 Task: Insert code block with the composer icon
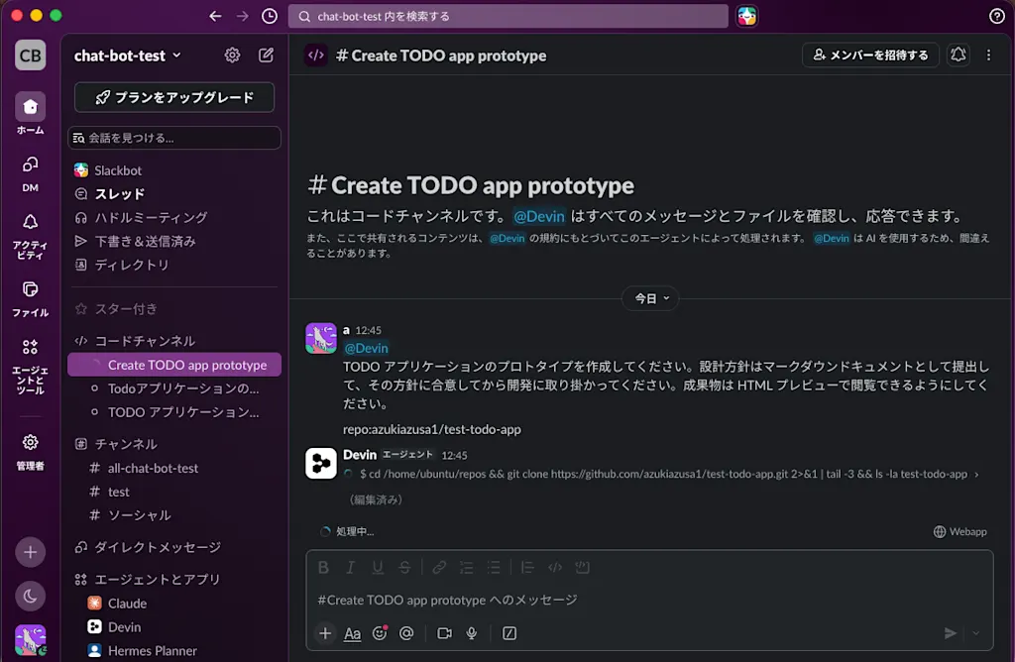pos(582,568)
